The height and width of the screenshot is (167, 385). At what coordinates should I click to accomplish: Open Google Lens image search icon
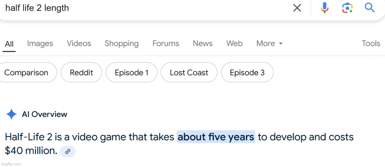[347, 8]
